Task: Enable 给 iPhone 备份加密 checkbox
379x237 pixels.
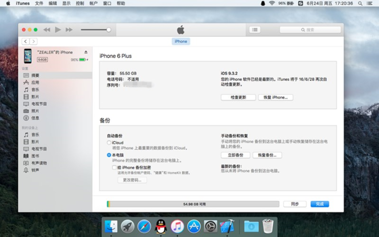Action: (114, 167)
